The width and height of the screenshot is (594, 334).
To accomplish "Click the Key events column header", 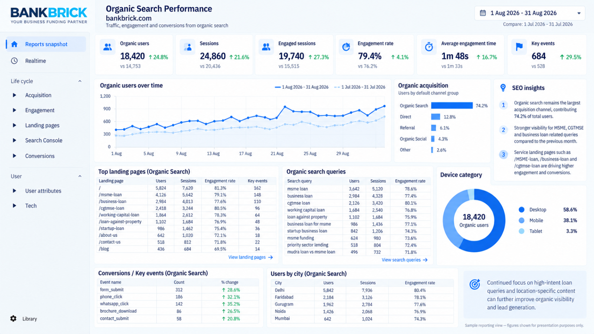I will pos(258,181).
